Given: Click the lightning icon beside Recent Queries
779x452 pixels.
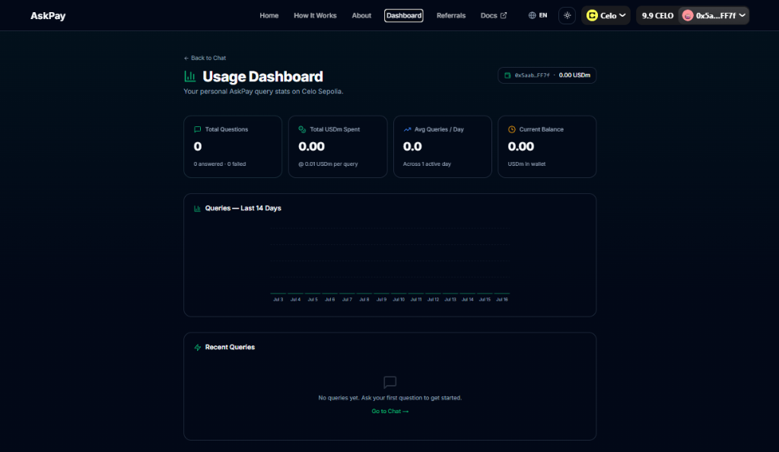Looking at the screenshot, I should coord(197,347).
